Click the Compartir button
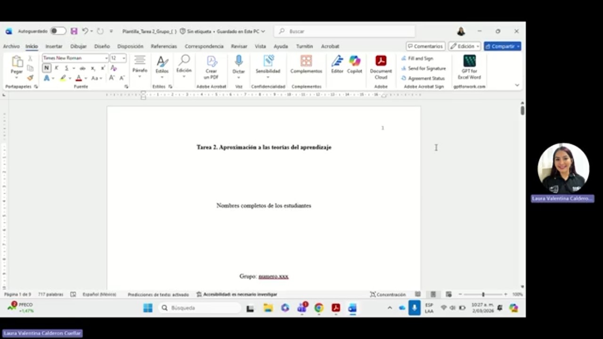 tap(502, 46)
